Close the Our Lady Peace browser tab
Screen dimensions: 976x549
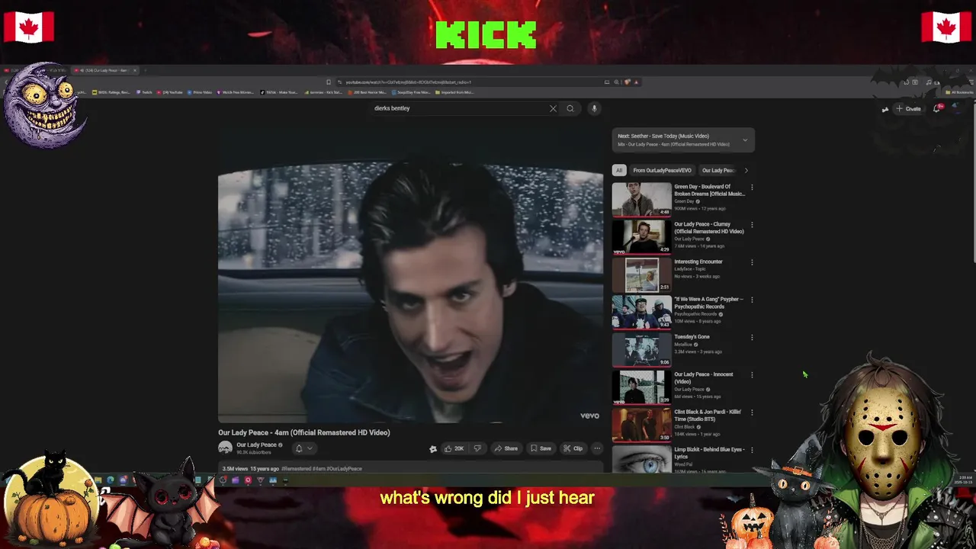[135, 70]
